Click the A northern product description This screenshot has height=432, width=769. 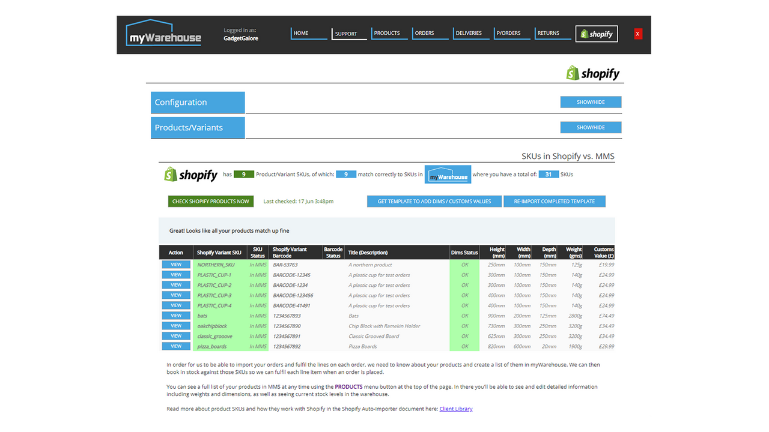coord(370,265)
